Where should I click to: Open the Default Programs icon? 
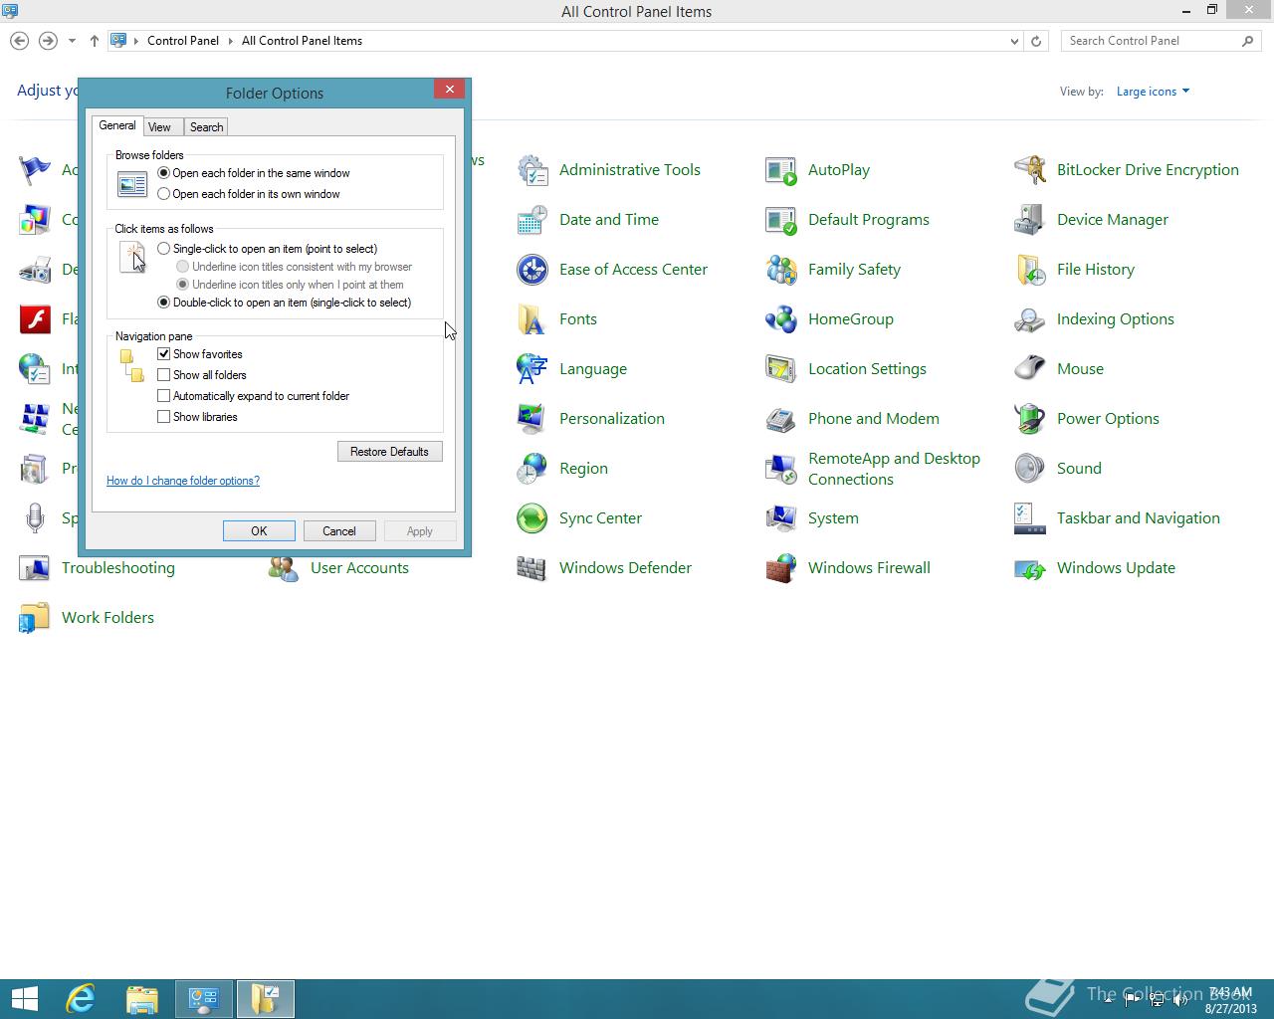[781, 220]
